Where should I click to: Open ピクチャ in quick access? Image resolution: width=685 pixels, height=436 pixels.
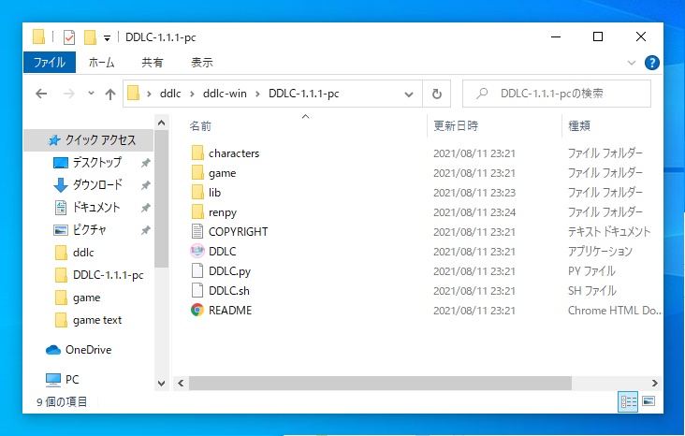89,230
